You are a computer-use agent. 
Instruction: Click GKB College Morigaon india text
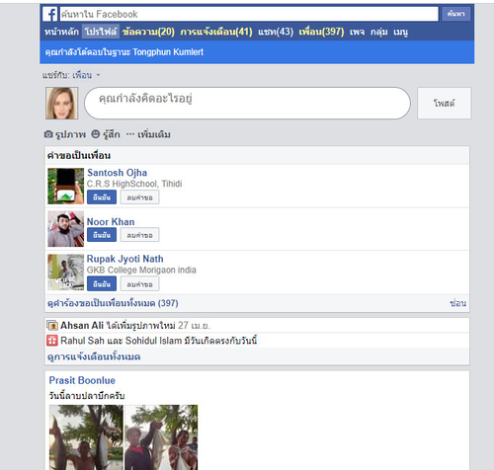[x=141, y=270]
